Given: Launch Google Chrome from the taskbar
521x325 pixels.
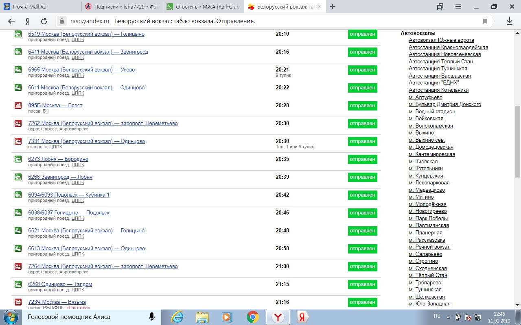Looking at the screenshot, I should [252, 316].
